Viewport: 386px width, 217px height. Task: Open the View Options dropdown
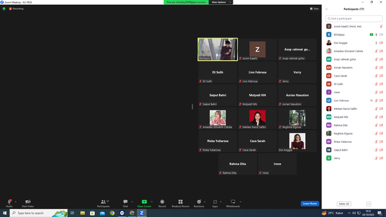click(221, 2)
